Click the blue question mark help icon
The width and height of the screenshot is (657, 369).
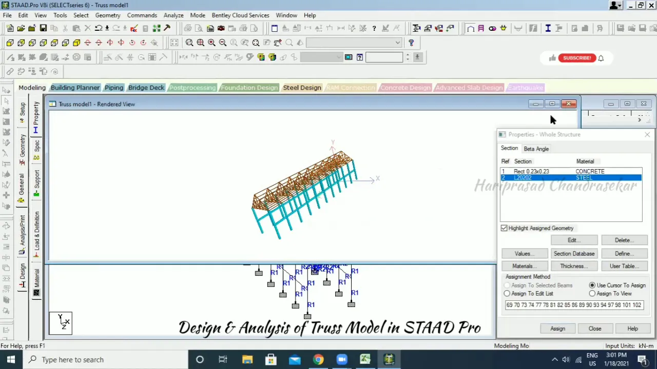pyautogui.click(x=411, y=43)
